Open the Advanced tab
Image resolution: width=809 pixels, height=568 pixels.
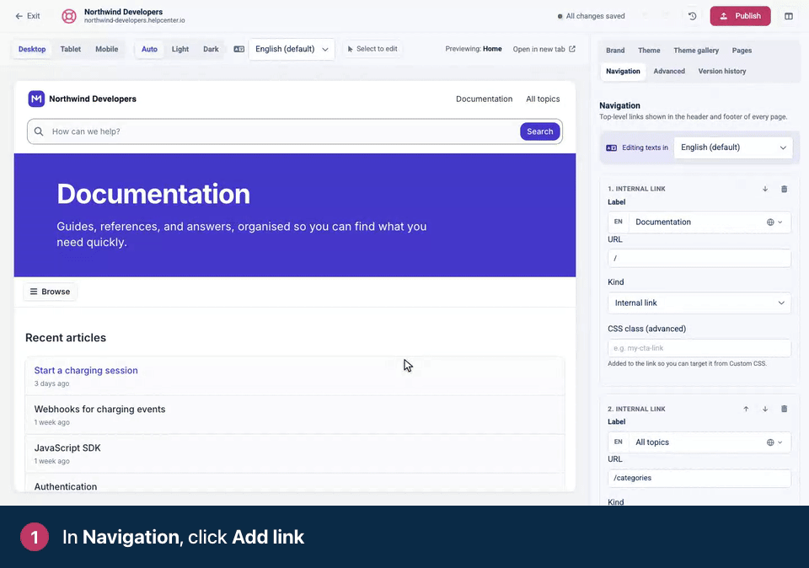(669, 71)
